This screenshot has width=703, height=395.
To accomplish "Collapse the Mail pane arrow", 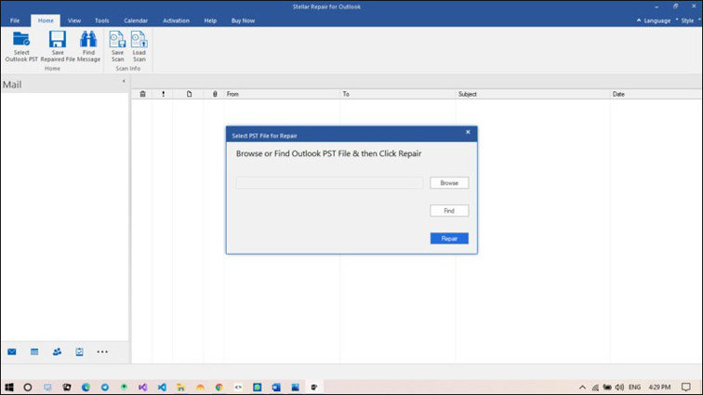I will click(x=124, y=81).
